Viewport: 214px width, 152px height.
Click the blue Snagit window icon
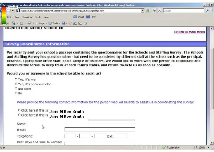click(x=88, y=17)
